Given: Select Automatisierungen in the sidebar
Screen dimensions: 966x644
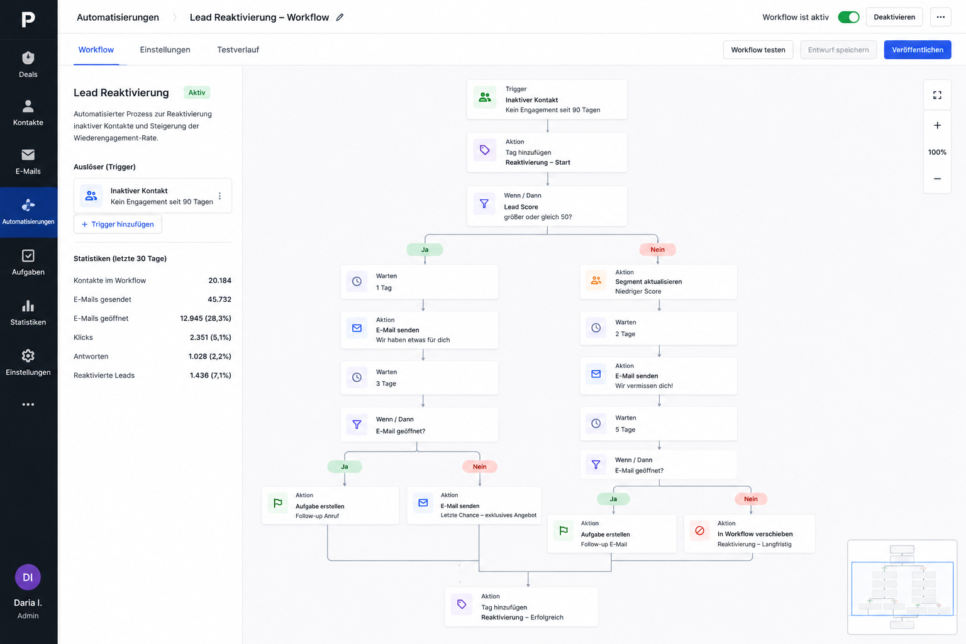Looking at the screenshot, I should click(28, 212).
